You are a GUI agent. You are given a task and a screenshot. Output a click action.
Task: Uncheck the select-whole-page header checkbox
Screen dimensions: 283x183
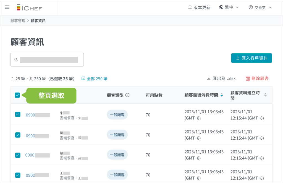(x=17, y=95)
